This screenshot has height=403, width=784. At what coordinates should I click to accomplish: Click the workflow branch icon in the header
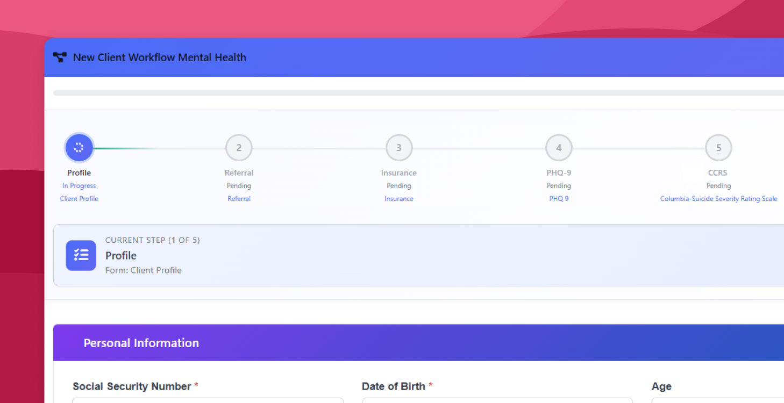click(60, 56)
